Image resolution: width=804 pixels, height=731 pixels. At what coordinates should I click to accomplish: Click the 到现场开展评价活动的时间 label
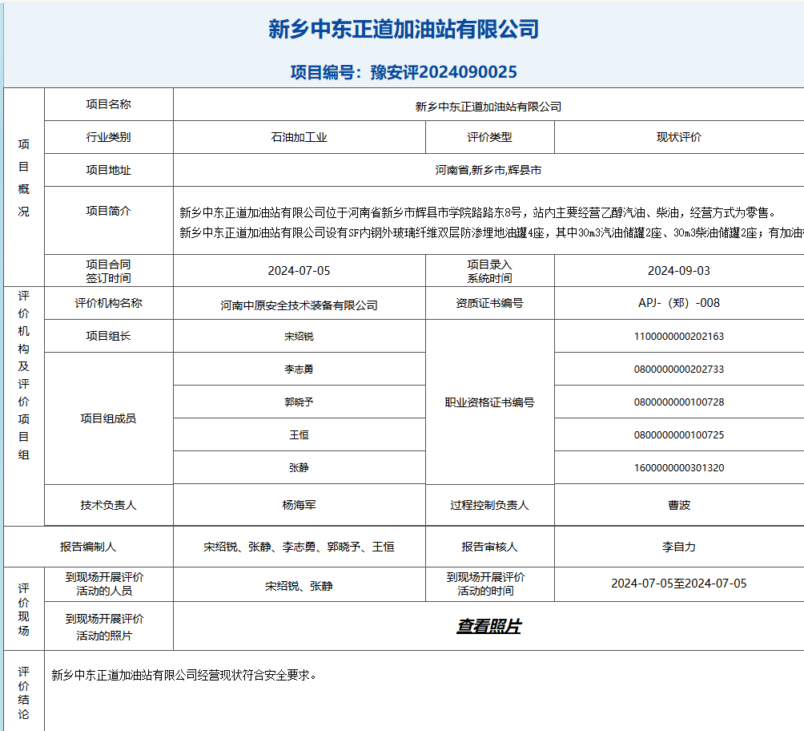485,584
